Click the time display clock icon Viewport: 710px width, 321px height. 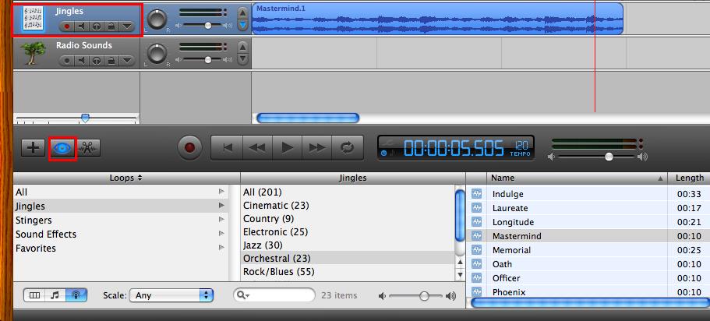[384, 153]
